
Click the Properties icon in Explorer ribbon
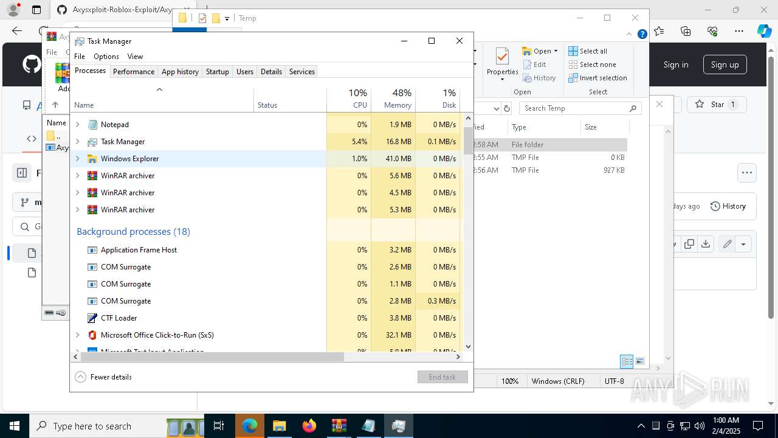(x=502, y=57)
